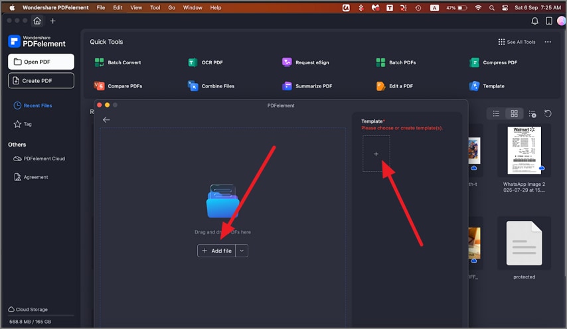567x329 pixels.
Task: Launch the Compare PDFs tool
Action: coord(118,86)
